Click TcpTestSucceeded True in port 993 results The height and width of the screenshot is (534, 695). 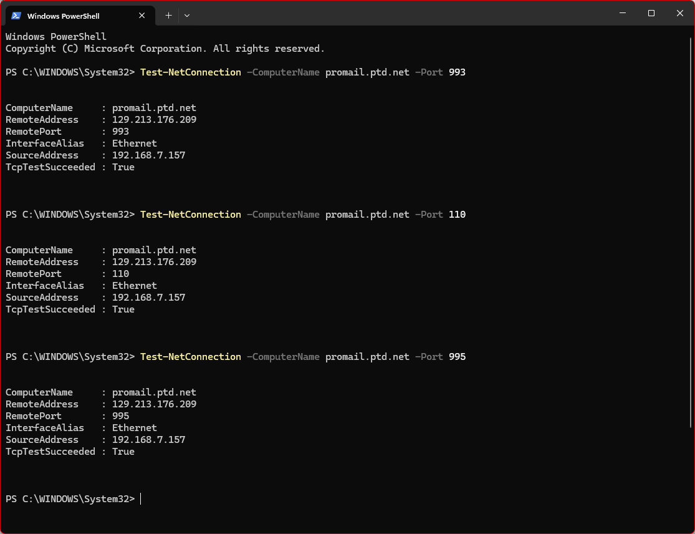(123, 167)
